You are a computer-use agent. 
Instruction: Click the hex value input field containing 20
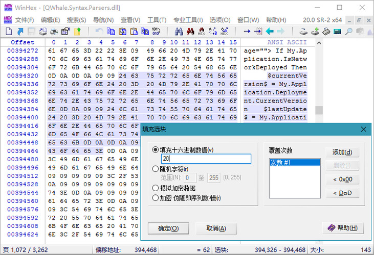coord(205,159)
